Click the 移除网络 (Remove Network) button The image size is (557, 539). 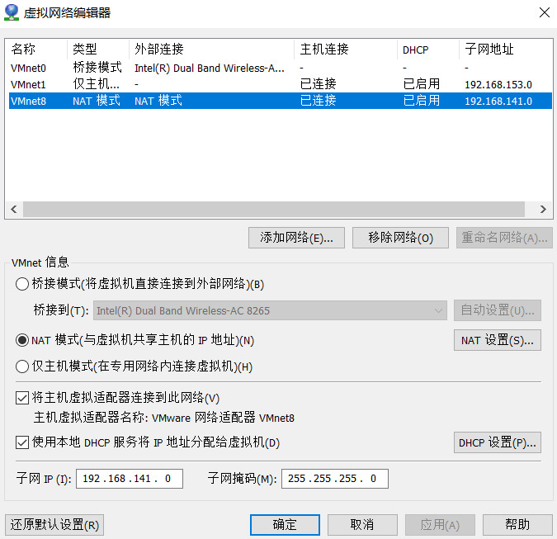point(400,238)
